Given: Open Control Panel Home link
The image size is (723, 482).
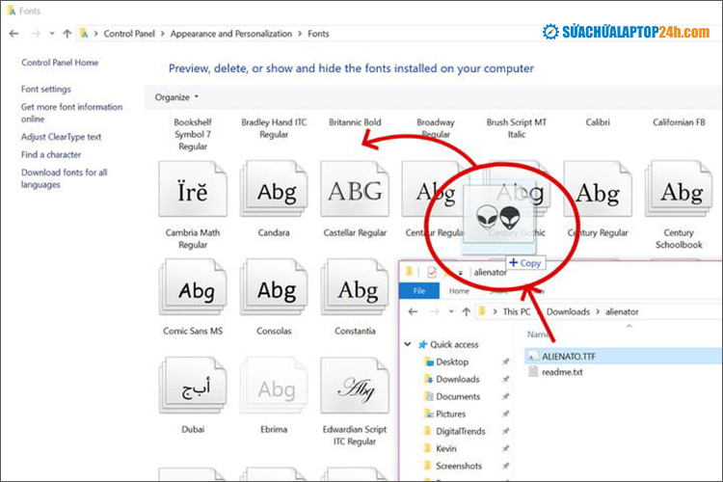Looking at the screenshot, I should pyautogui.click(x=60, y=63).
